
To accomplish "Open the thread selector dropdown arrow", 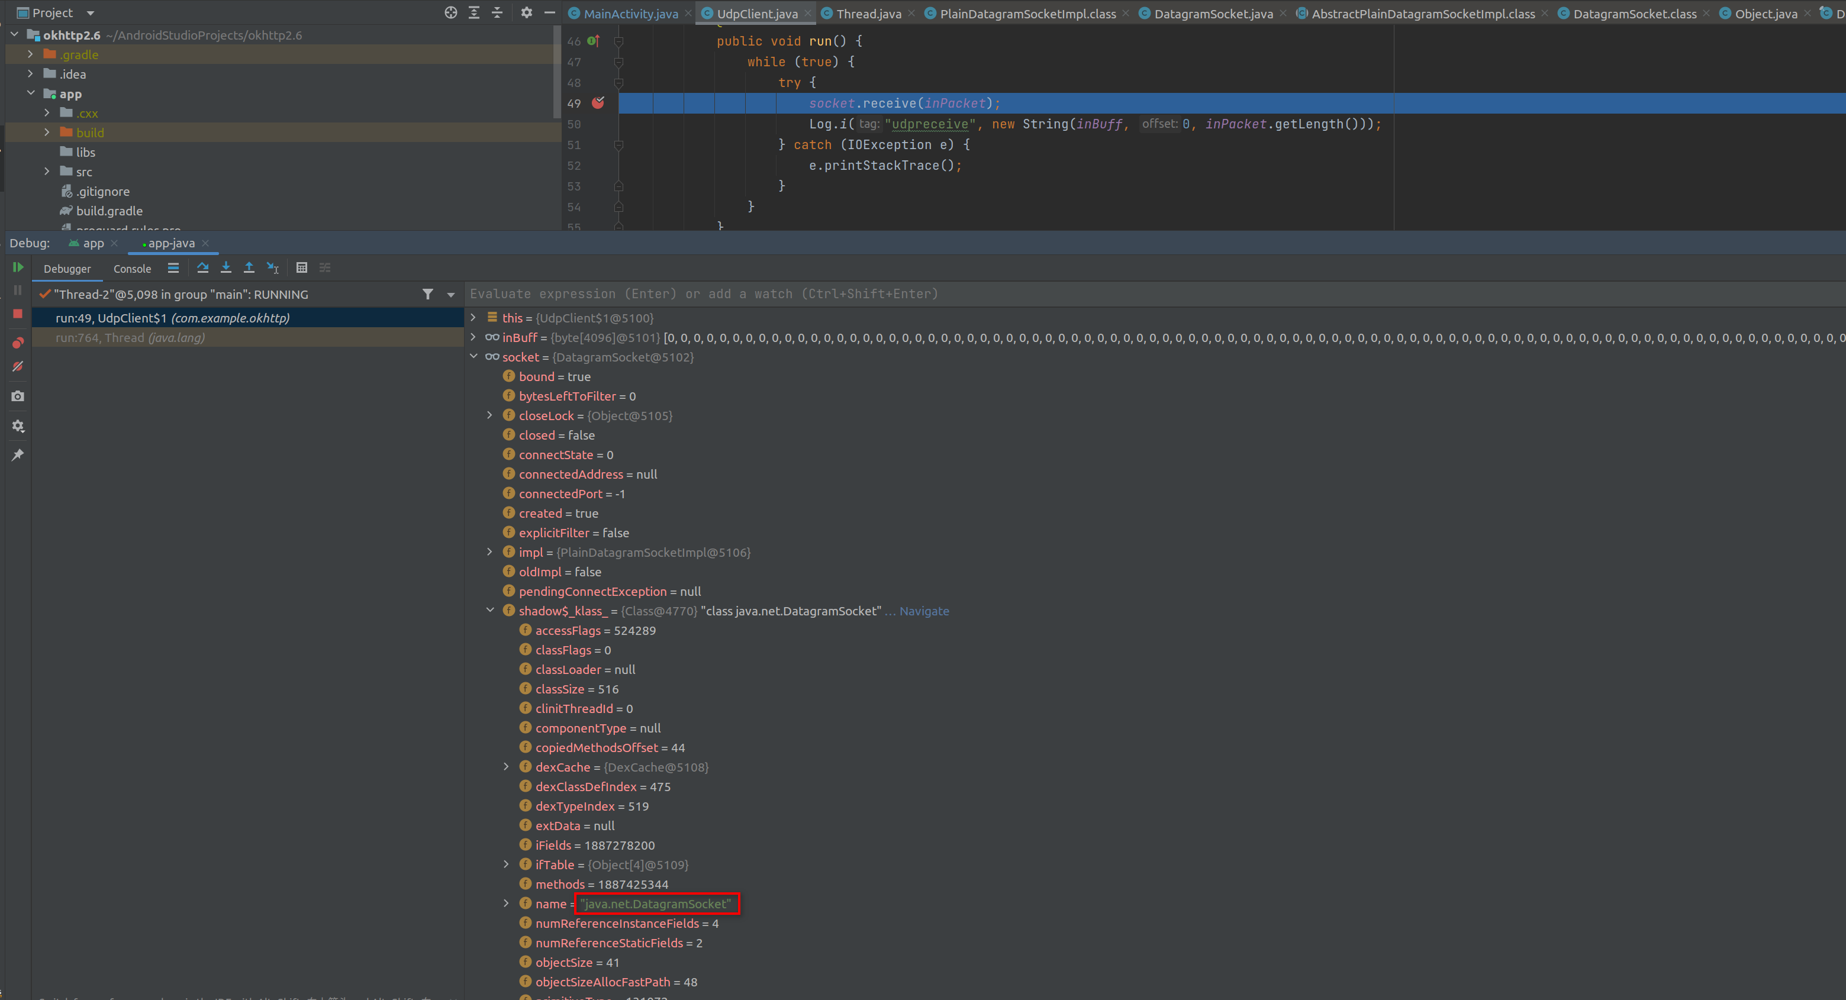I will [451, 295].
